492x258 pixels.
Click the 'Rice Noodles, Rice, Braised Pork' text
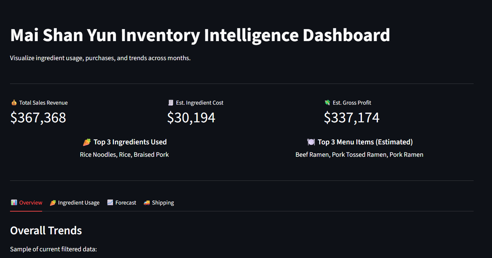coord(124,155)
